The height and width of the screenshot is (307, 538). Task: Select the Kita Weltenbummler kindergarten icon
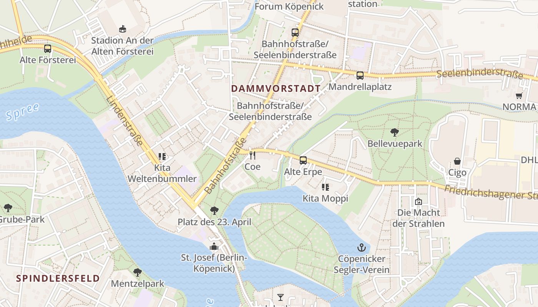point(162,157)
